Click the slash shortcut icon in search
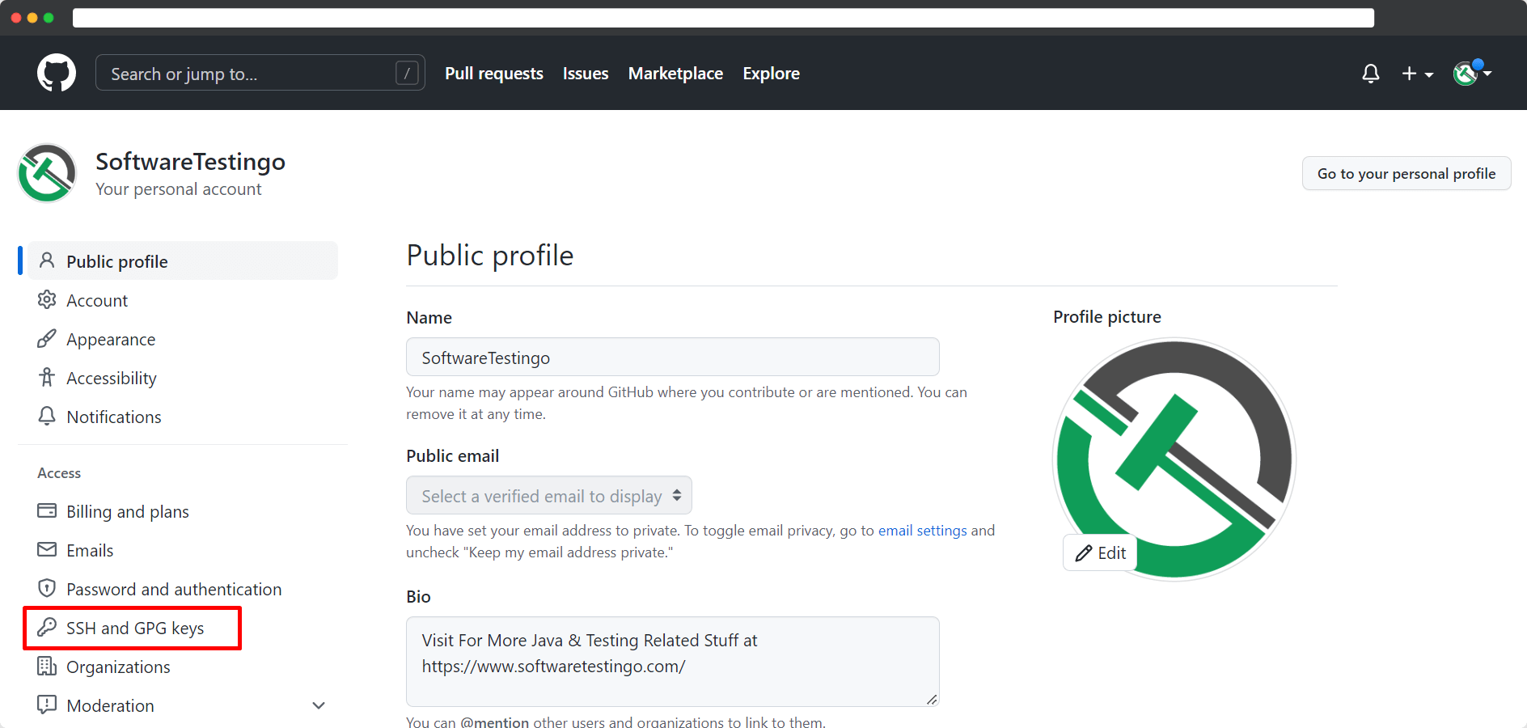This screenshot has height=728, width=1527. (x=407, y=74)
